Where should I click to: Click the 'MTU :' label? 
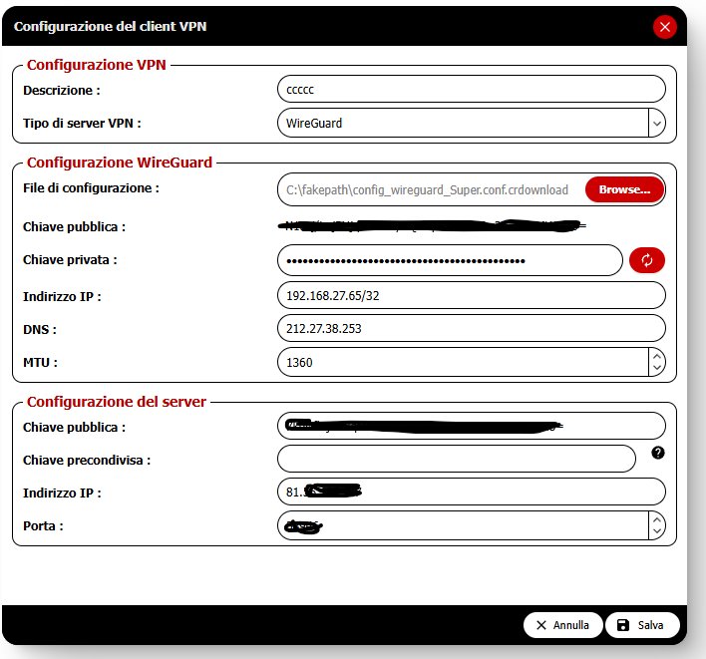pos(40,362)
